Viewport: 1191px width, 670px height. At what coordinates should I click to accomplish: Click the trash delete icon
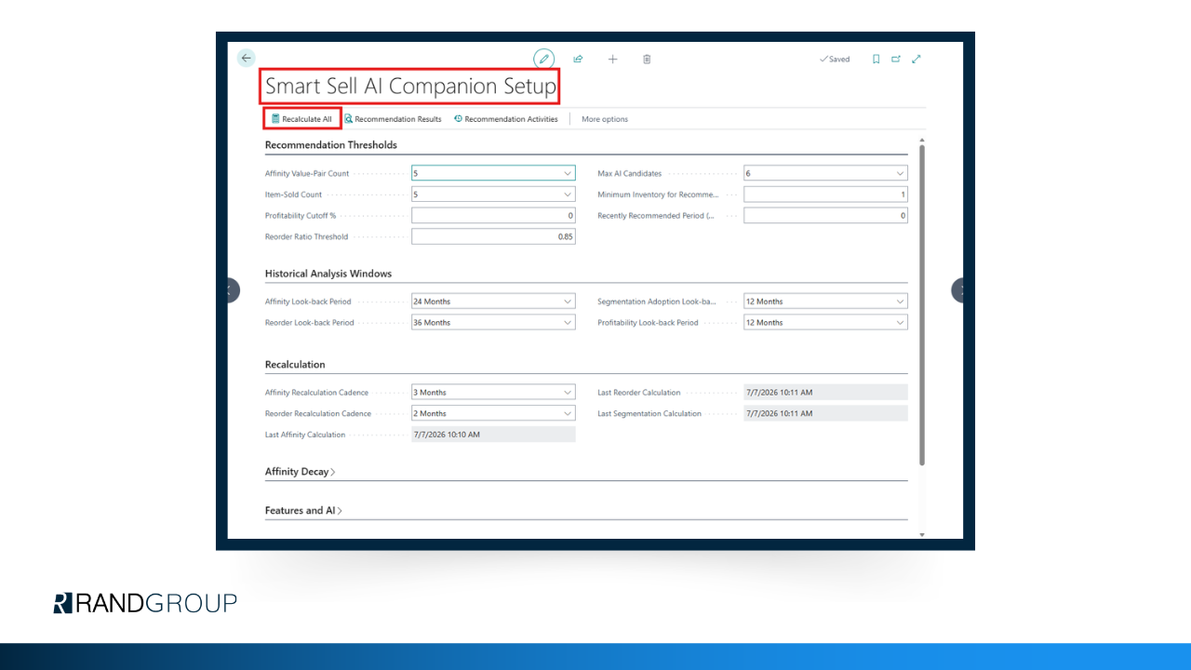point(647,59)
